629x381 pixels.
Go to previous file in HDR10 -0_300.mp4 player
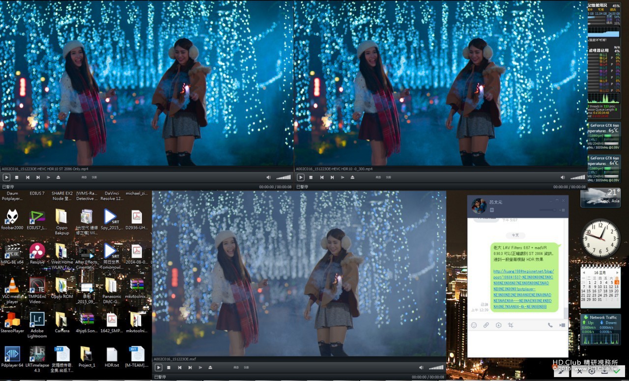[322, 177]
